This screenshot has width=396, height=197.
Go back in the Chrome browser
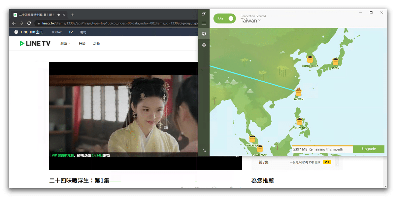[x=14, y=23]
